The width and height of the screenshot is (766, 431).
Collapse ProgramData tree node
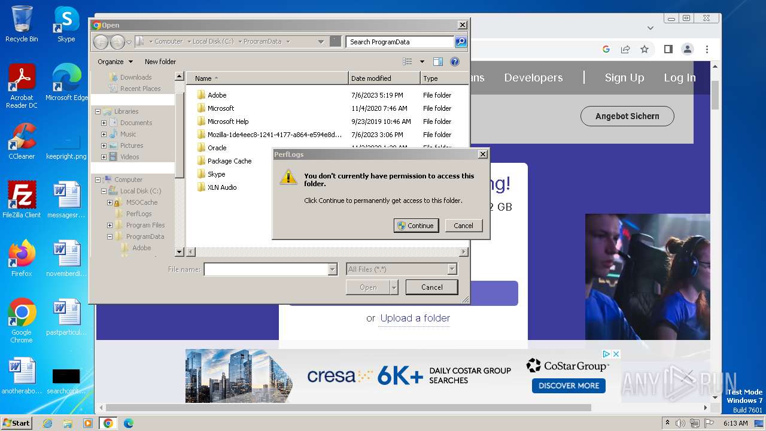tap(110, 236)
